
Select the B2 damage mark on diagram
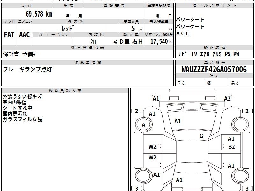pos(231,147)
